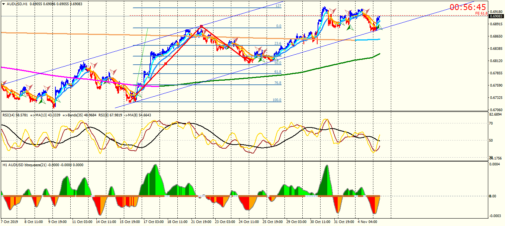The height and width of the screenshot is (226, 505).
Task: Click the RSI scale maximum 82.6894
Action: point(496,114)
